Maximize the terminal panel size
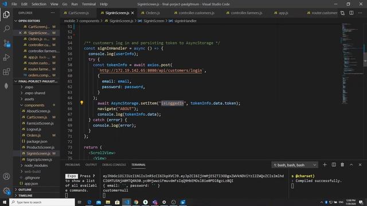The image size is (367, 206). [x=352, y=165]
